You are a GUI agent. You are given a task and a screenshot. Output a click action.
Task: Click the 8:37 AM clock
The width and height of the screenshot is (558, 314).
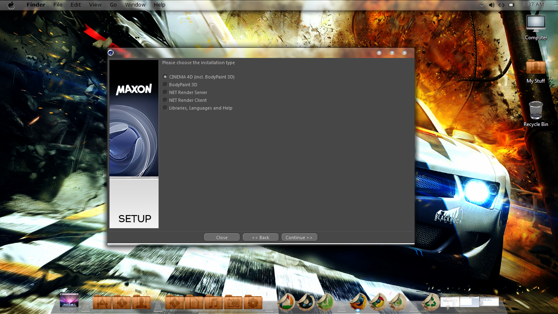tap(534, 4)
